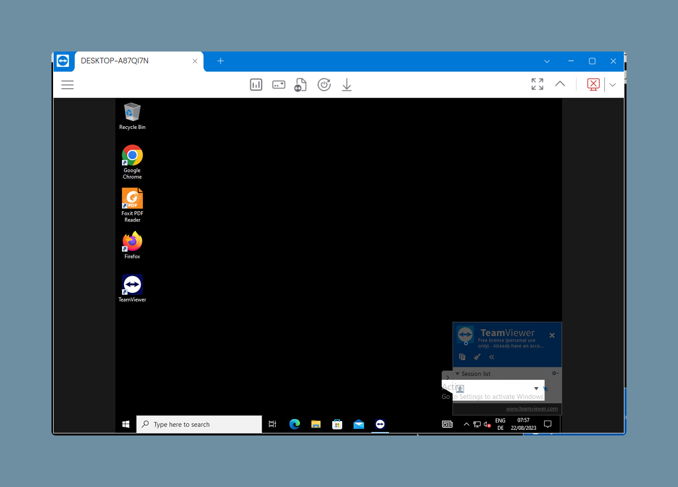This screenshot has height=487, width=678.
Task: Select the DESKTOP-A87QI7N session tab
Action: 139,61
